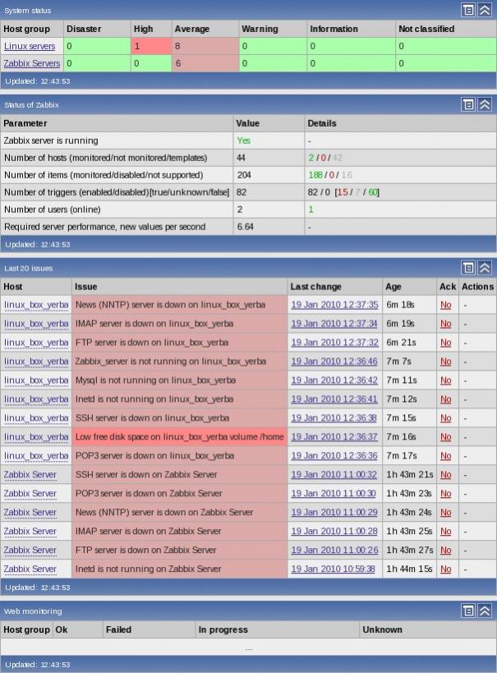Open last change 19 Jan 2010 12:36:42
The width and height of the screenshot is (497, 673).
(334, 380)
